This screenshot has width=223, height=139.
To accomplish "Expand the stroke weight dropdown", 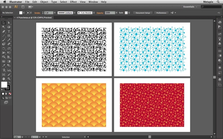I will [55, 13].
